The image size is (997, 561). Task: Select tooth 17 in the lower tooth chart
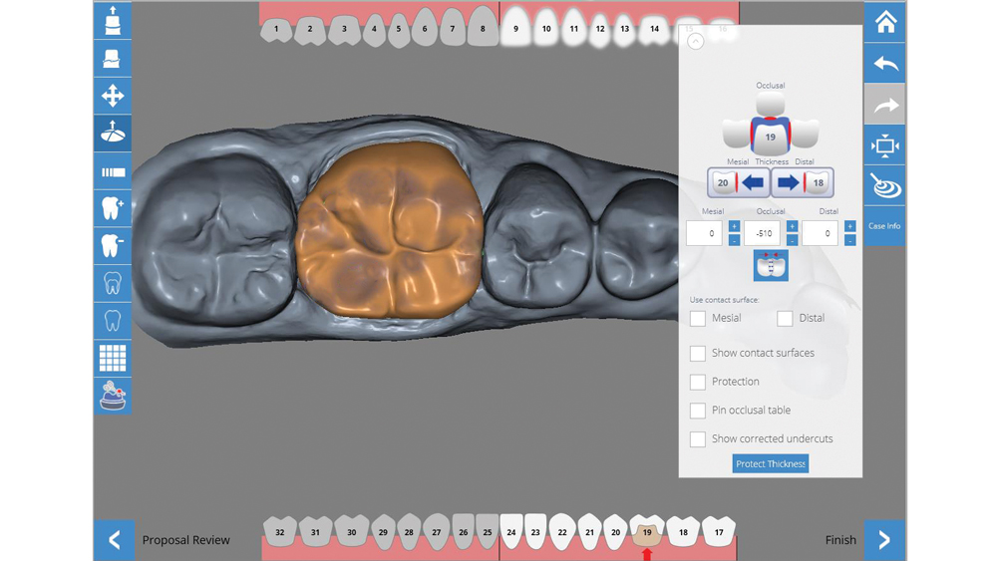(x=719, y=530)
